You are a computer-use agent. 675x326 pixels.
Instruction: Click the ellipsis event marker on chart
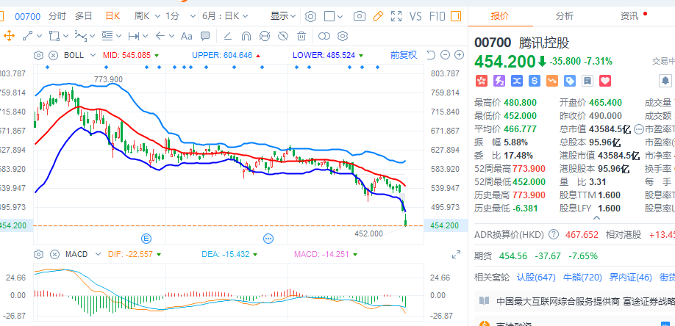point(268,238)
